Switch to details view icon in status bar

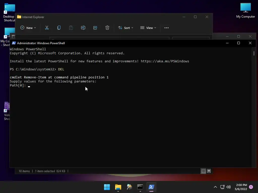click(x=204, y=171)
